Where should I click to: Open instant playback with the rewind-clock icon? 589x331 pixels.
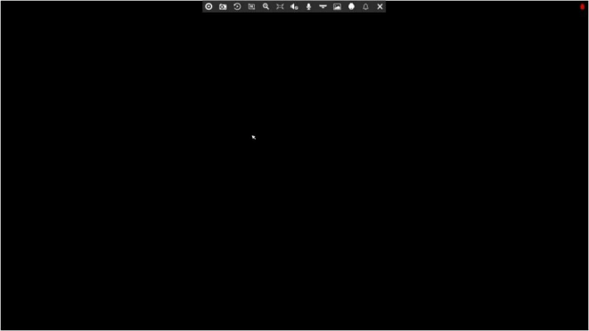237,7
